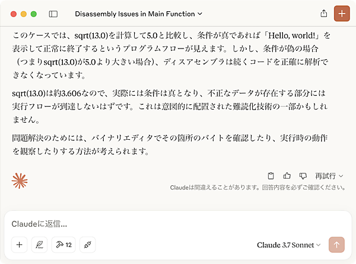Start a new chat with the orange plus

tap(342, 14)
